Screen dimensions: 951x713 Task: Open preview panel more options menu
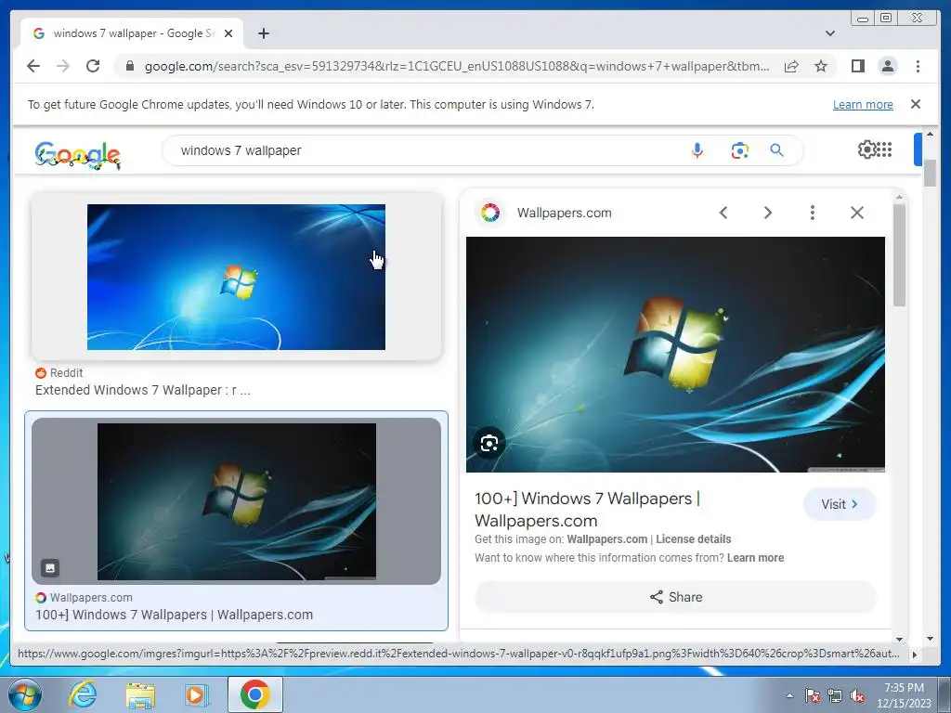[812, 213]
